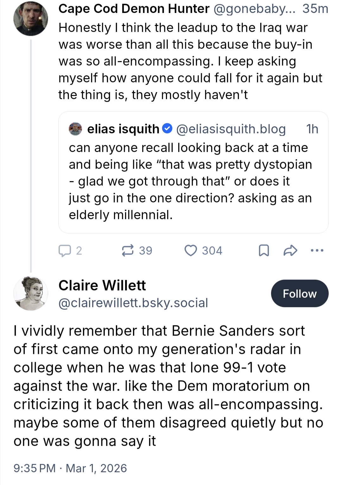The image size is (342, 485).
Task: Click the 9:35 PM Mar 1, 2026 timestamp
Action: (x=70, y=468)
